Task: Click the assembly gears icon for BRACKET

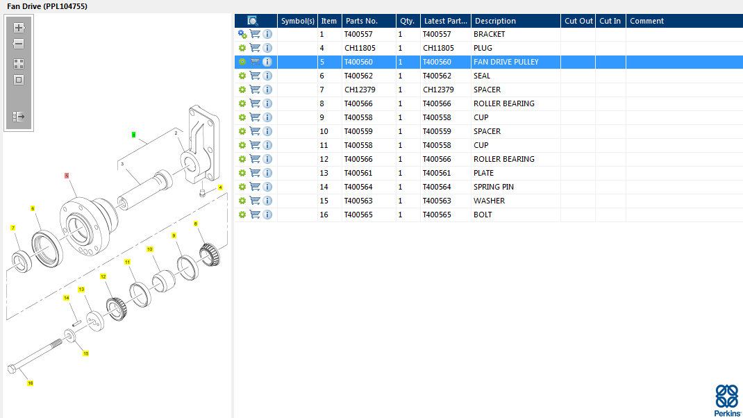Action: 242,34
